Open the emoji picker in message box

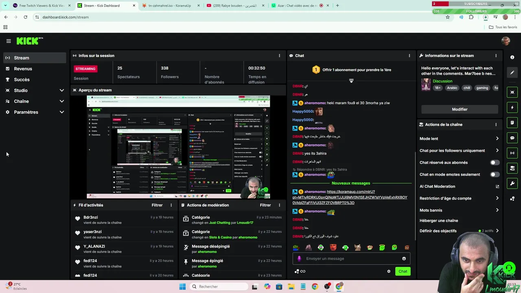click(x=404, y=258)
